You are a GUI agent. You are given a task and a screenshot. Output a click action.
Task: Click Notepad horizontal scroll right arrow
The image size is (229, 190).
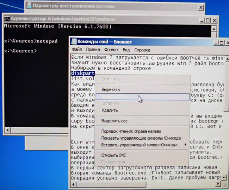click(x=218, y=184)
